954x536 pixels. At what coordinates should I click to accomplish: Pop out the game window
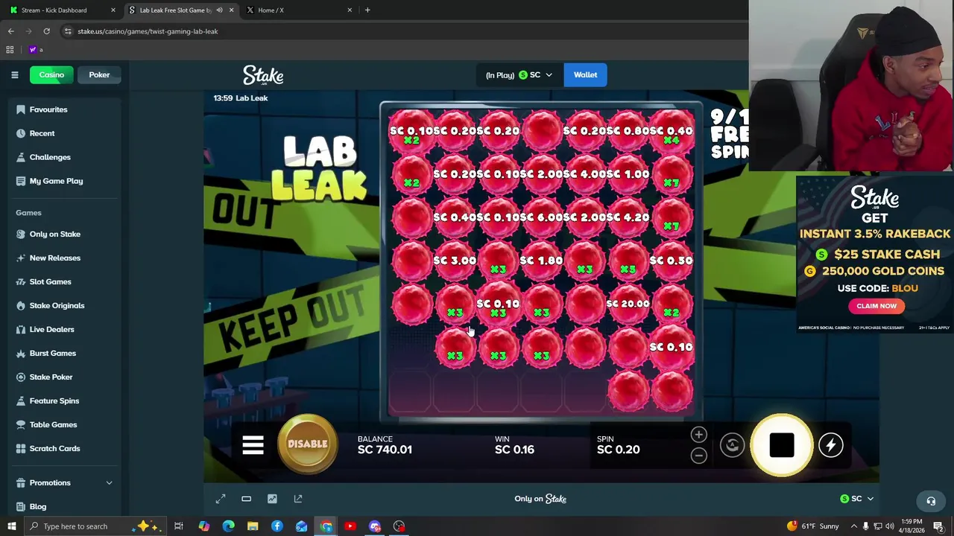[x=298, y=499]
